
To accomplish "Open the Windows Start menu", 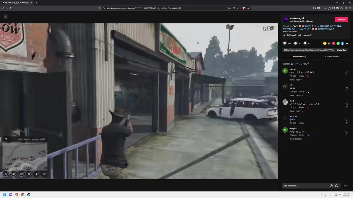I will tap(4, 195).
